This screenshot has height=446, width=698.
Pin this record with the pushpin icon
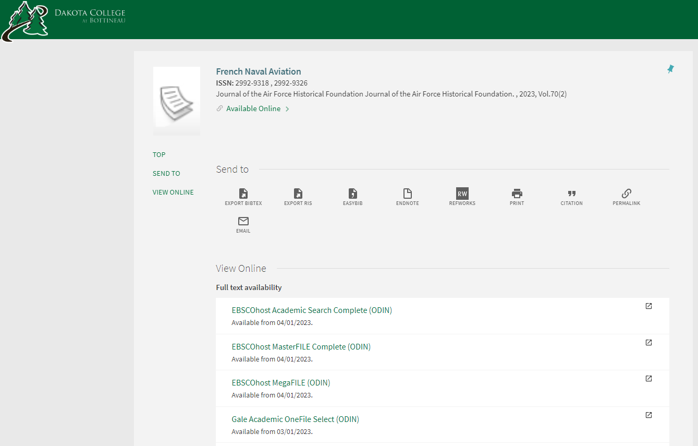[670, 69]
